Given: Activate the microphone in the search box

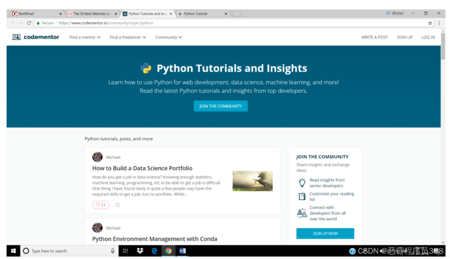Looking at the screenshot, I should [x=112, y=251].
